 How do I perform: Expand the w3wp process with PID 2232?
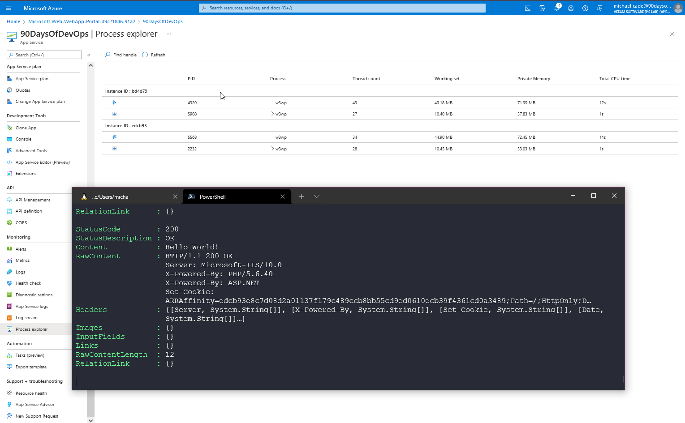tap(272, 149)
